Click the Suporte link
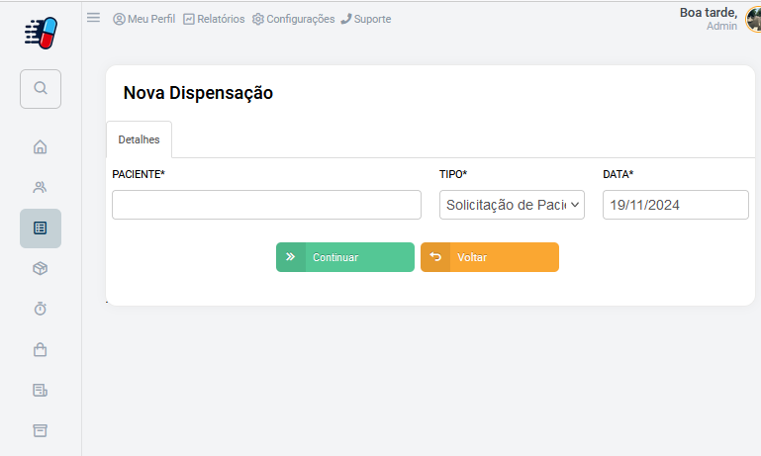Viewport: 761px width, 456px height. (366, 19)
